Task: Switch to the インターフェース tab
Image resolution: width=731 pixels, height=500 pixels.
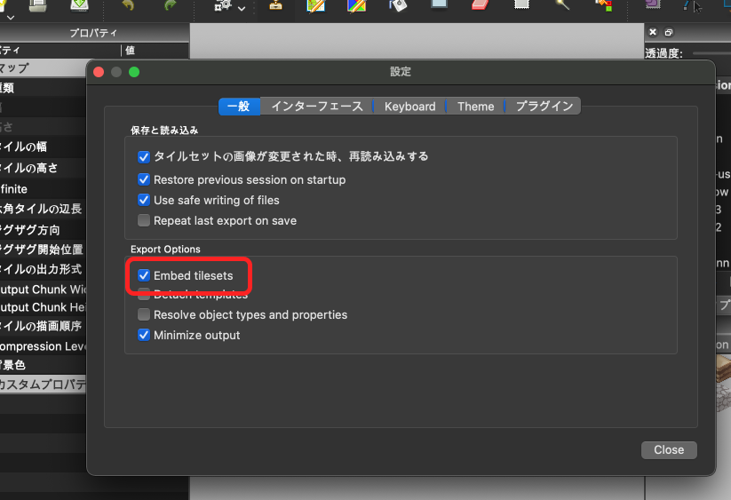Action: 317,107
